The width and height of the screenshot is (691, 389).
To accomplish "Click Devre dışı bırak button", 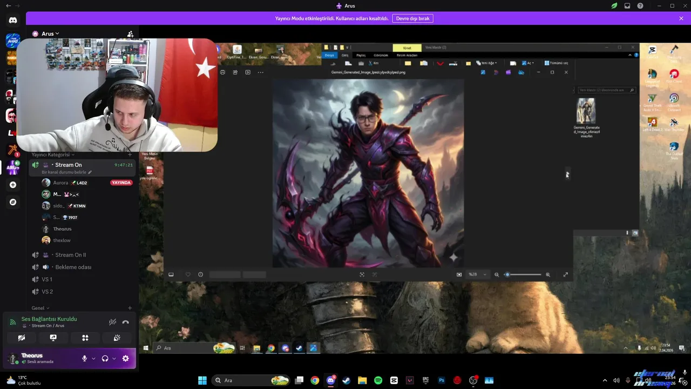I will pos(412,18).
